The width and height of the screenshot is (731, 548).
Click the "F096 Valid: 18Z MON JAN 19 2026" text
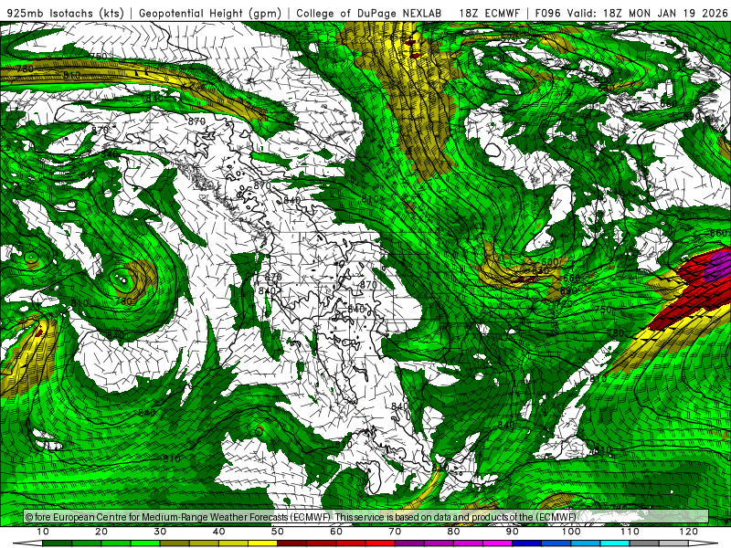point(631,13)
